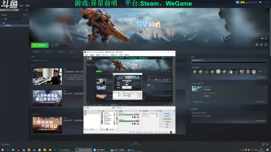The image size is (271, 152).
Task: Adjust transition duration stepper arrows
Action: [157, 116]
